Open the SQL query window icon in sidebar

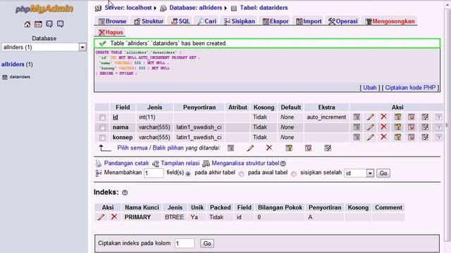pyautogui.click(x=38, y=24)
